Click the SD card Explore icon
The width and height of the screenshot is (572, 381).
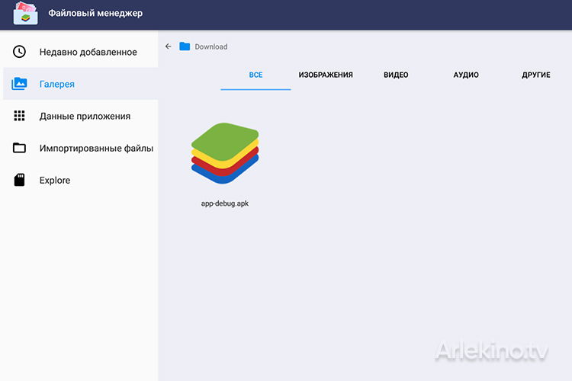pyautogui.click(x=19, y=180)
